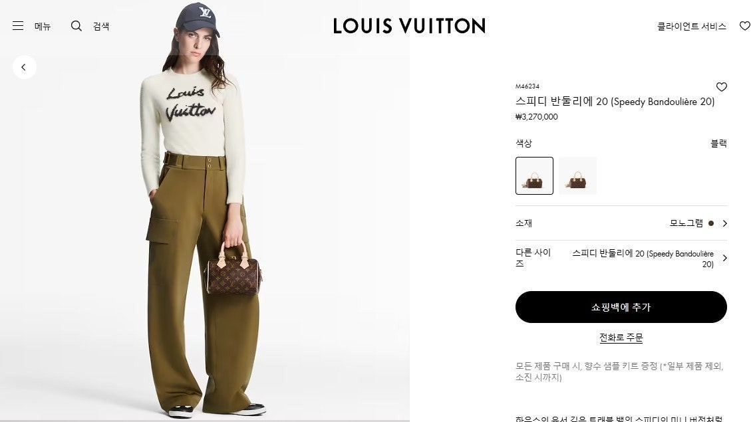Add Speedy Bandoulière 20 to wishlist heart
Viewport: 753px width, 422px height.
[721, 87]
